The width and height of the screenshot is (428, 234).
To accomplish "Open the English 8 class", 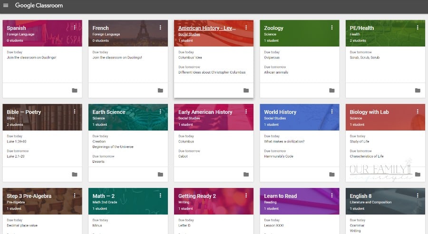I will 360,196.
